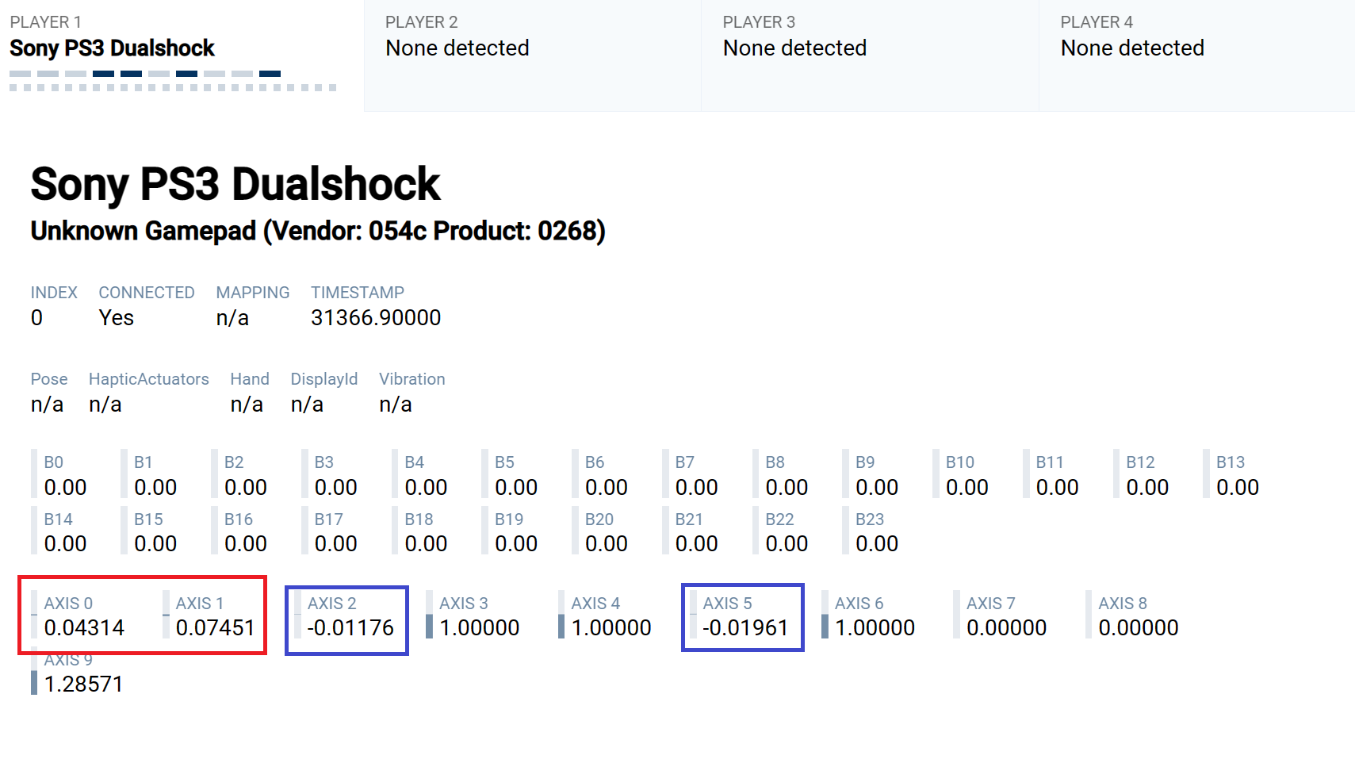Click the Pose value n/a
1355x763 pixels.
tap(47, 405)
